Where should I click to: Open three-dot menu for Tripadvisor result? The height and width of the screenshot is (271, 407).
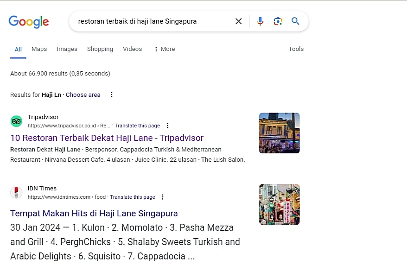point(167,126)
